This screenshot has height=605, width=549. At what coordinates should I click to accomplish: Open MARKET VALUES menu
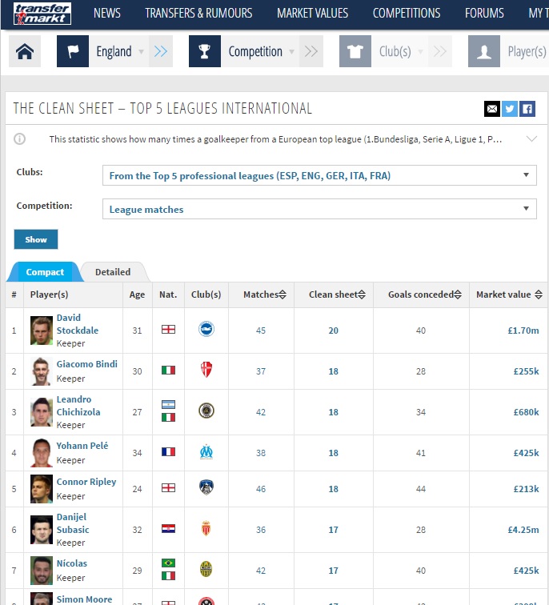pos(312,14)
